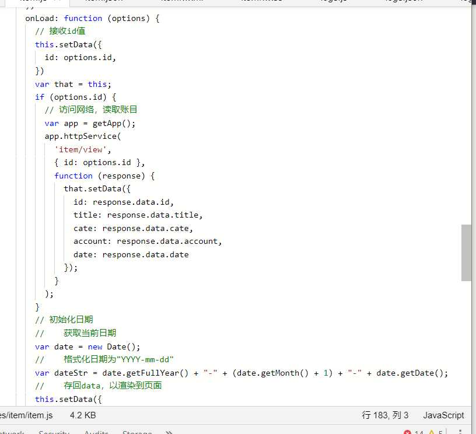The width and height of the screenshot is (476, 434).
Task: Switch to the Storage devtools tab
Action: 137,432
